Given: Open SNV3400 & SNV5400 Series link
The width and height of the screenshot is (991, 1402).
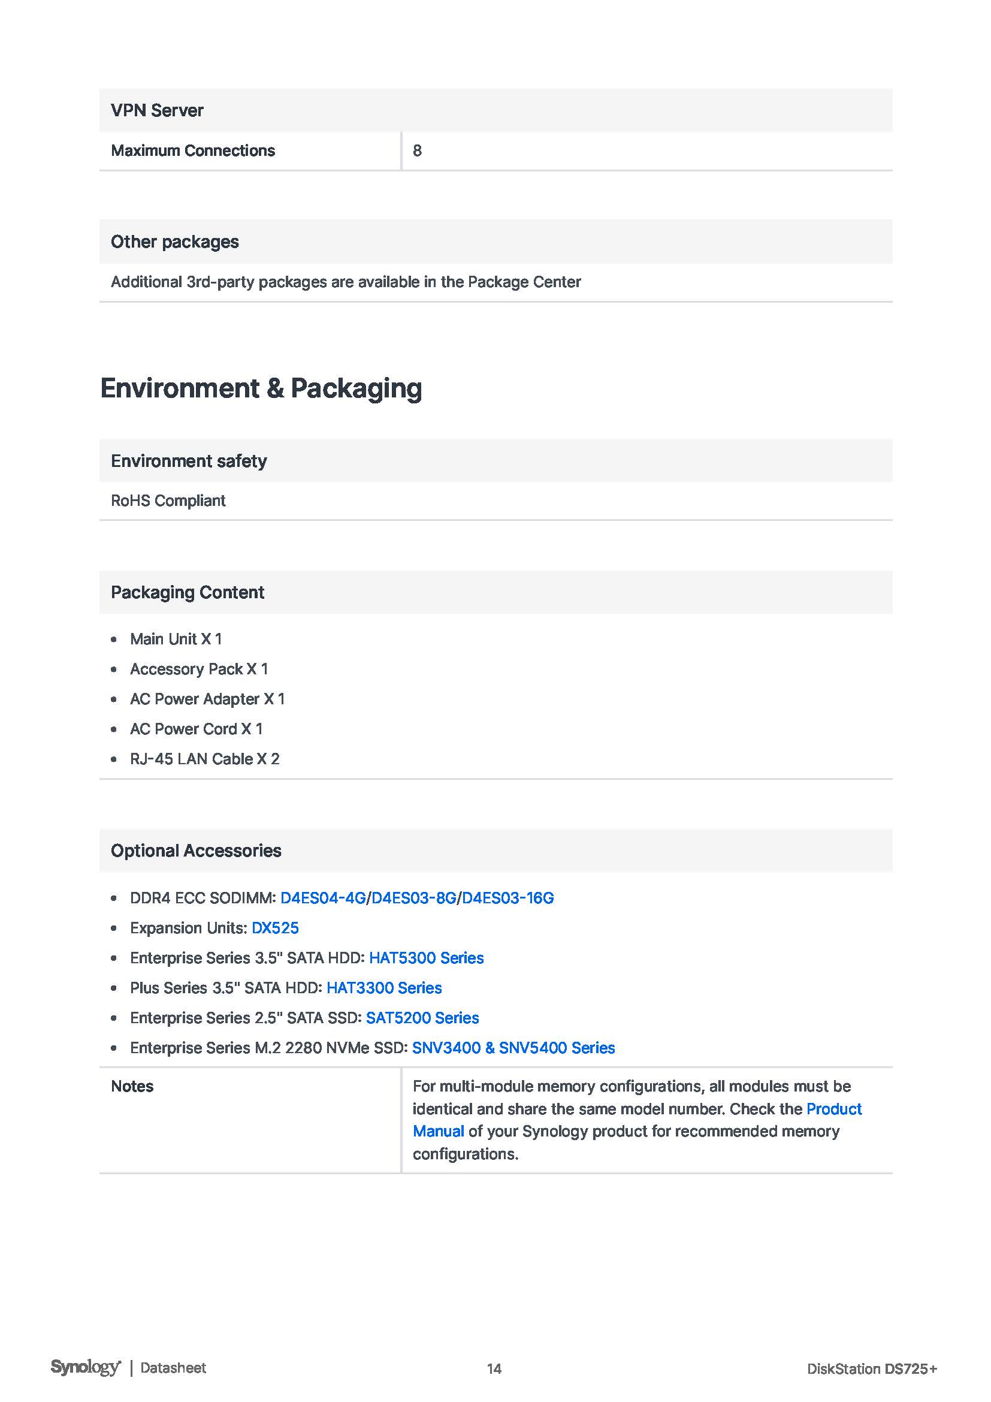Looking at the screenshot, I should [x=513, y=1047].
